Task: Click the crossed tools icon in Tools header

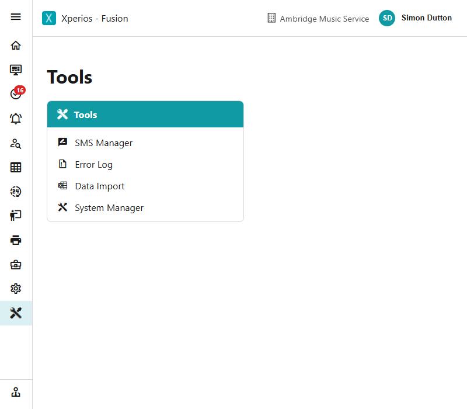Action: 62,114
